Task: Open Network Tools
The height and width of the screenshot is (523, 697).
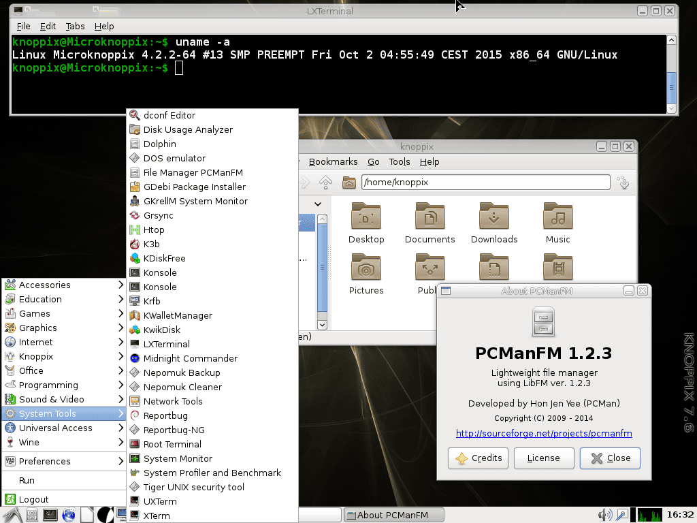Action: pos(212,401)
